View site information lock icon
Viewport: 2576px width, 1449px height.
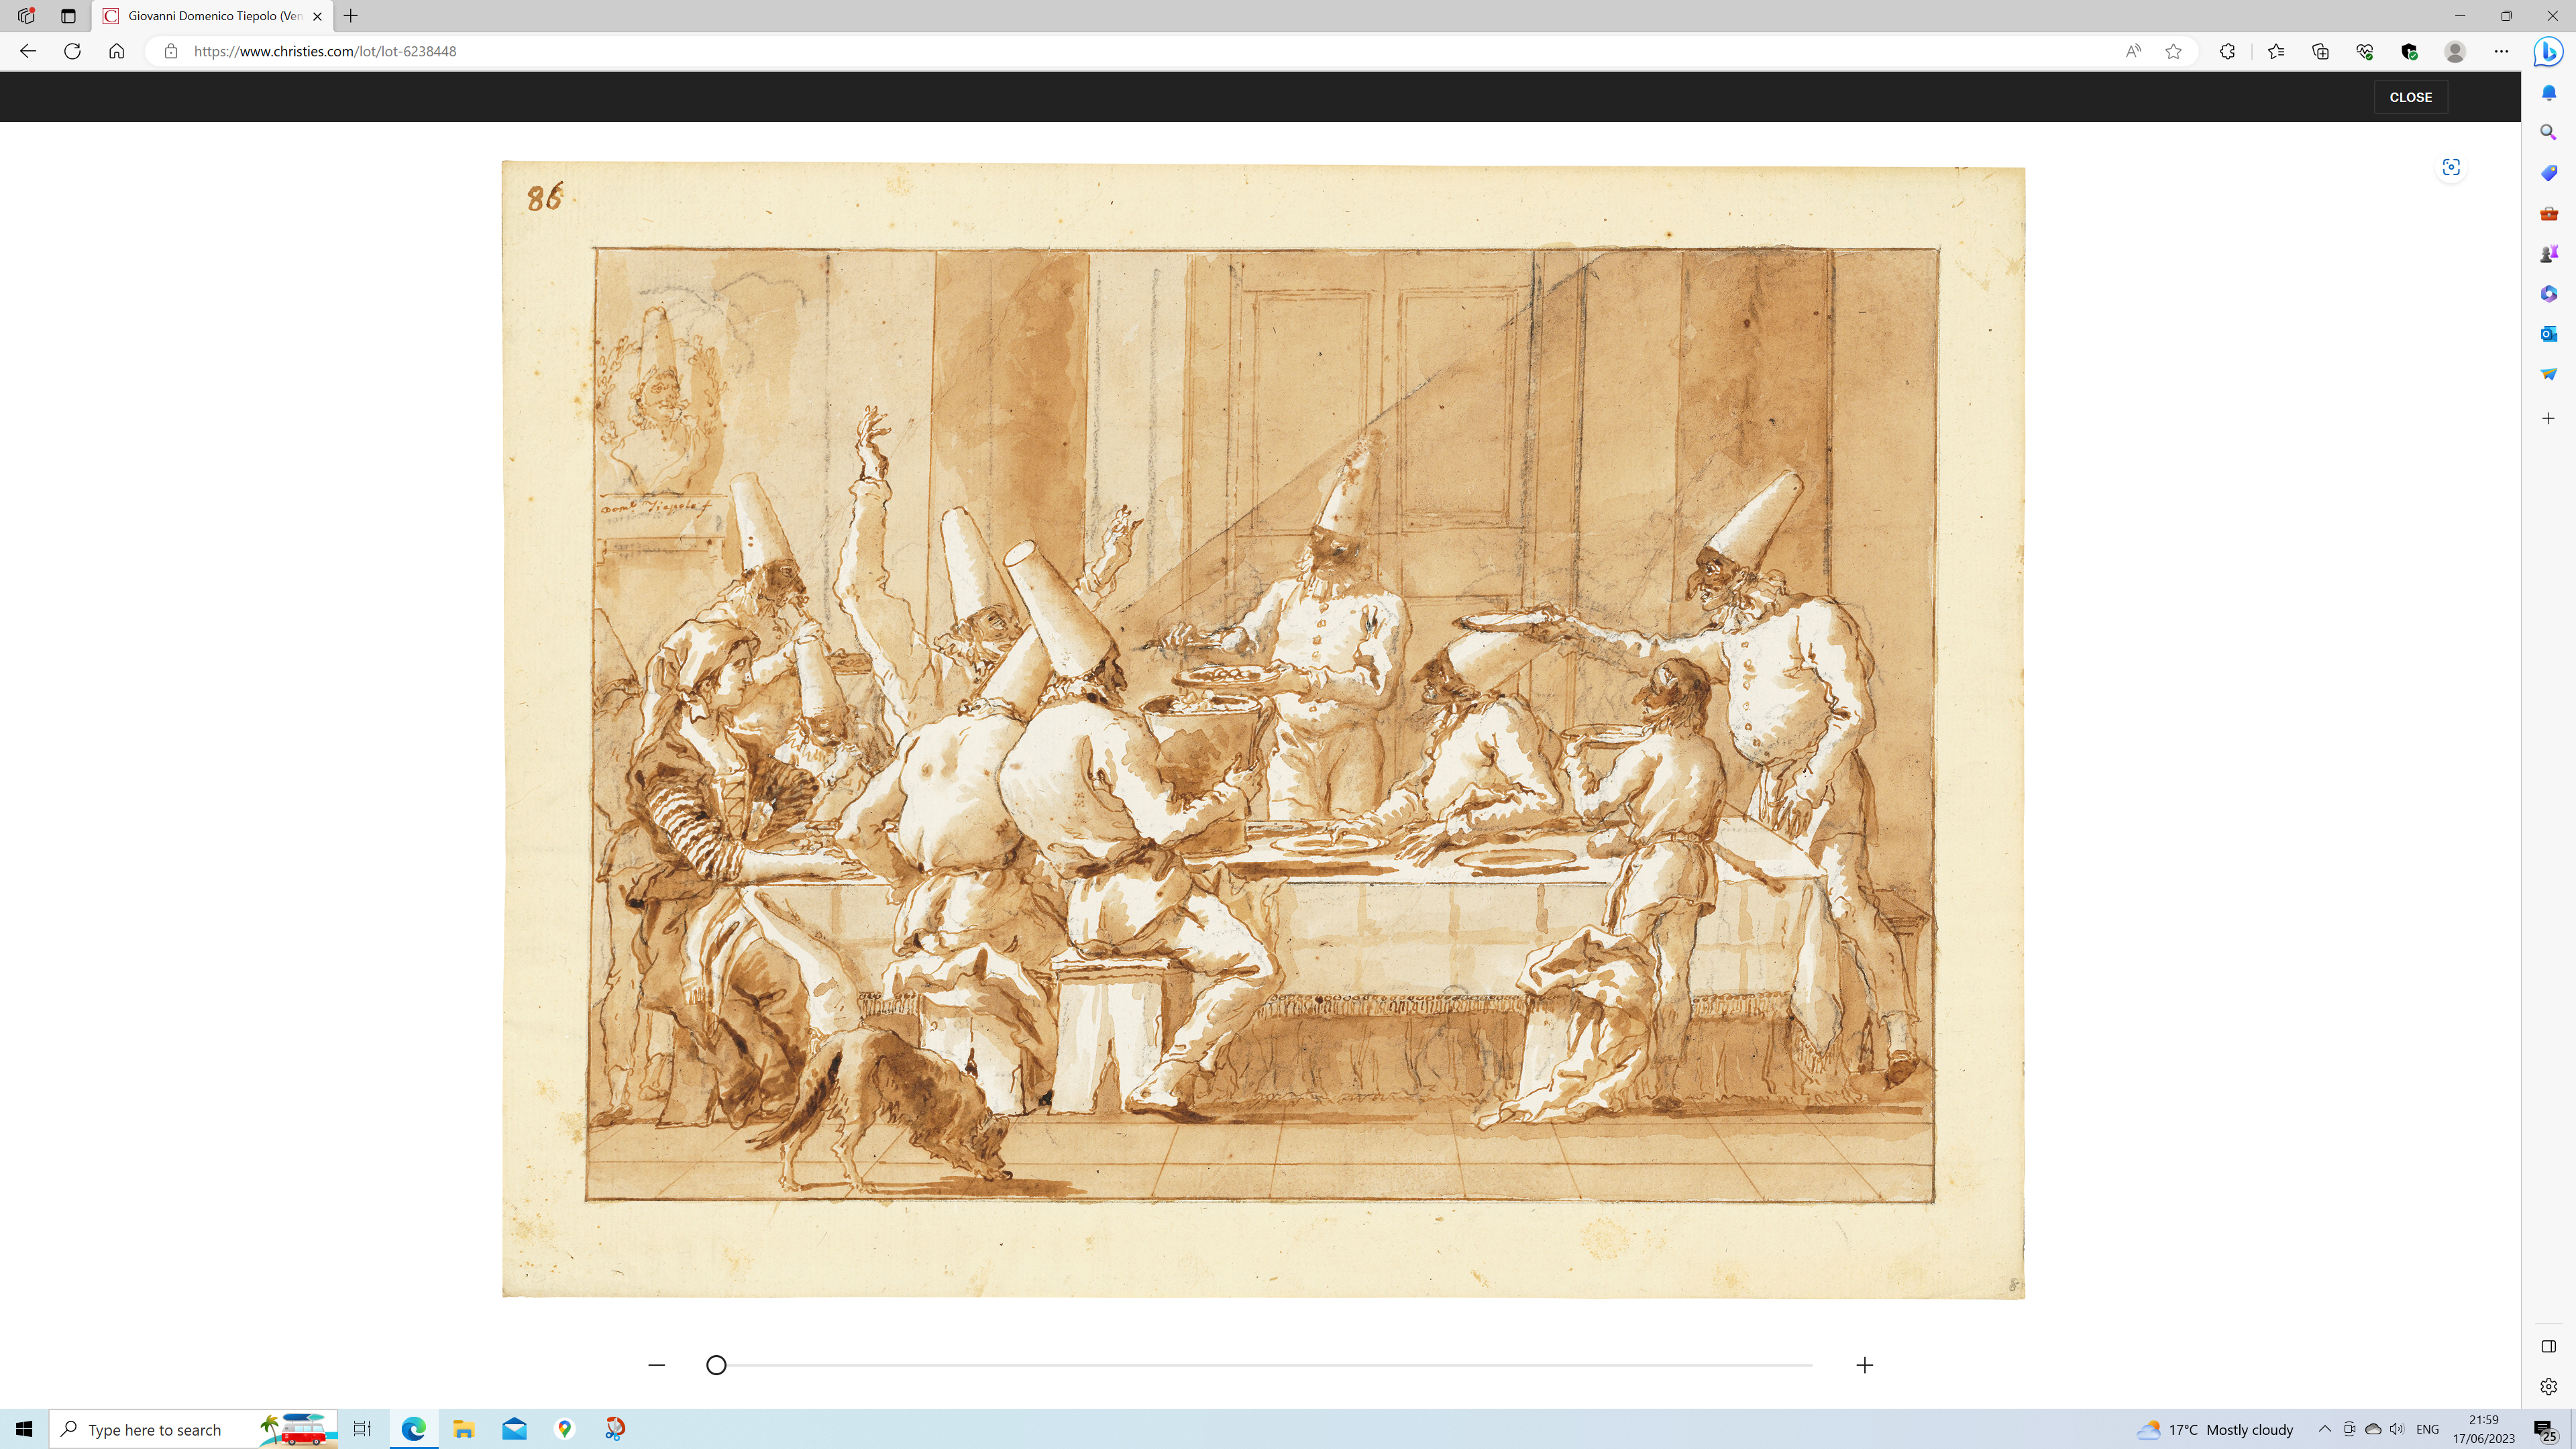coord(171,51)
